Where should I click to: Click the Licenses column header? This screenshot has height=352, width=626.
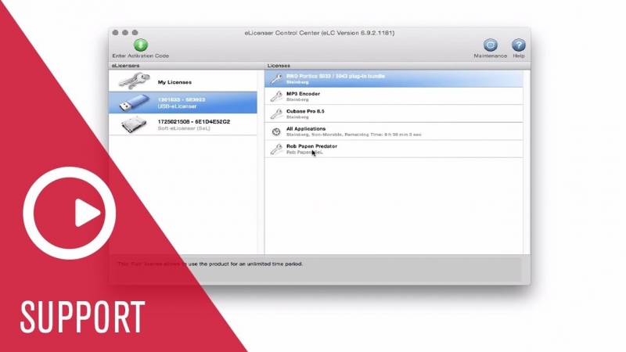279,66
